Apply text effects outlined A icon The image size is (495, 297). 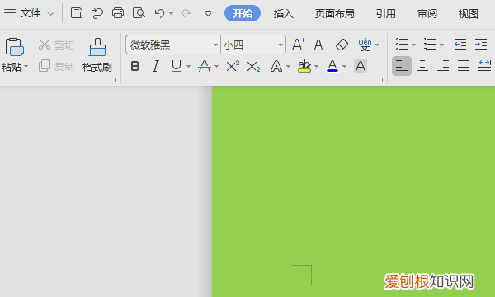[x=276, y=67]
